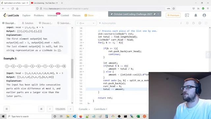Open the problem list menu icon
The width and height of the screenshot is (211, 119).
(x=7, y=109)
